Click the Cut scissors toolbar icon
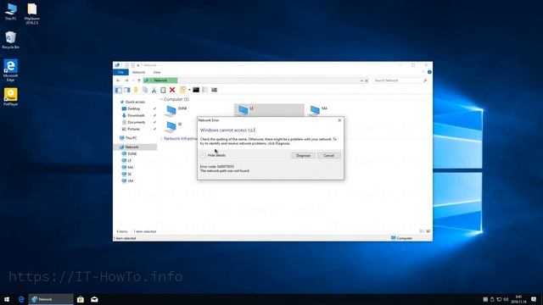543x305 pixels. click(x=154, y=90)
